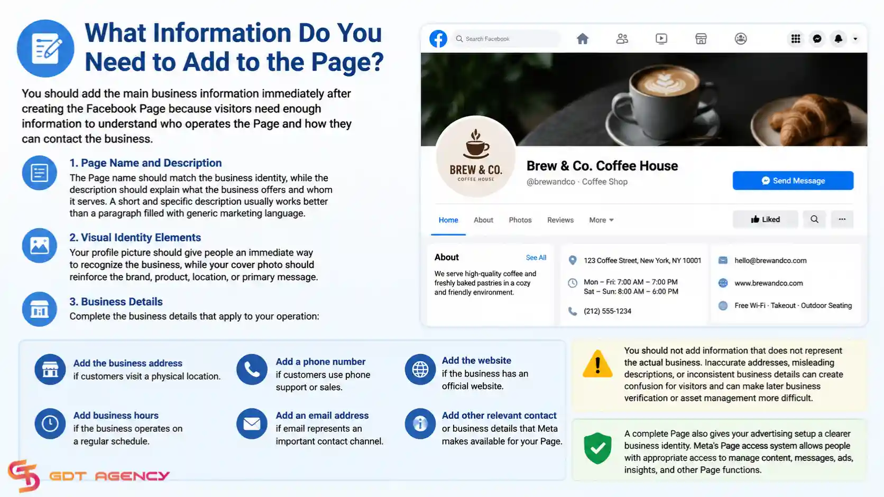Click the clock icon beside hours
This screenshot has width=884, height=497.
tap(572, 283)
